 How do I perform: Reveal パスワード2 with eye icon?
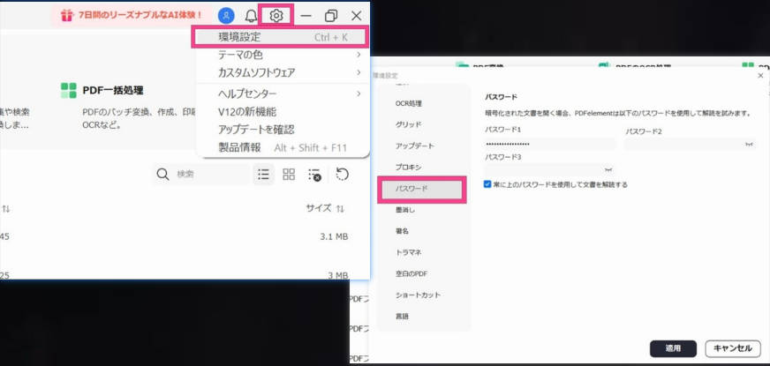749,145
